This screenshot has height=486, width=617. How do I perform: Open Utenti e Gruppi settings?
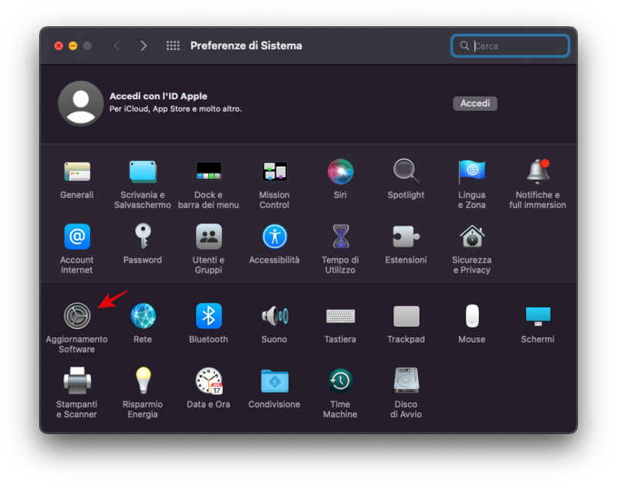pos(208,236)
